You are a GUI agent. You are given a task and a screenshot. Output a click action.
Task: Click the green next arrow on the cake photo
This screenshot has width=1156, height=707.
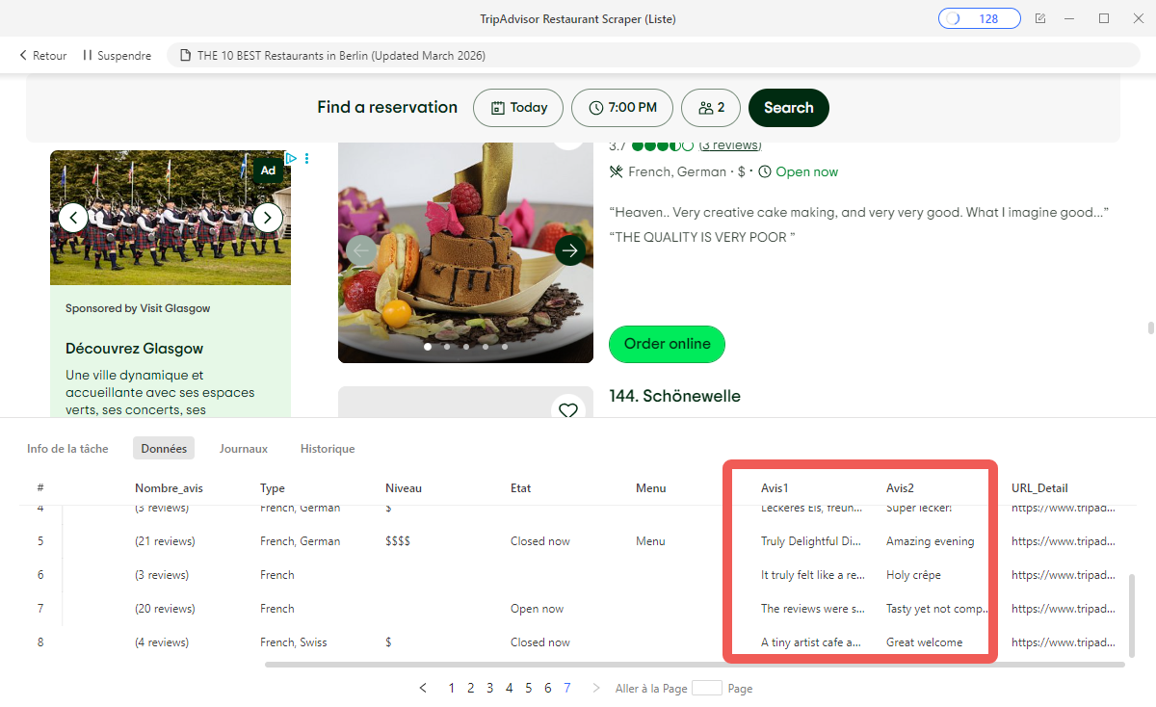coord(570,250)
